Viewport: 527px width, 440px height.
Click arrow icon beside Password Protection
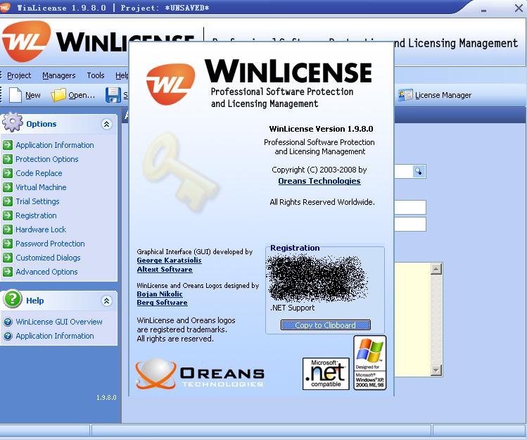[8, 244]
